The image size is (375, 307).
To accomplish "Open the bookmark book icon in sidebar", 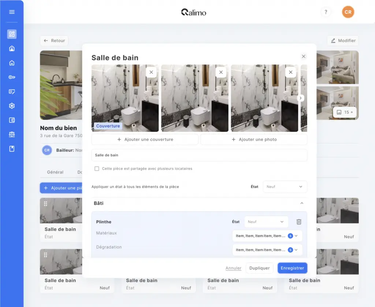I will (x=12, y=149).
